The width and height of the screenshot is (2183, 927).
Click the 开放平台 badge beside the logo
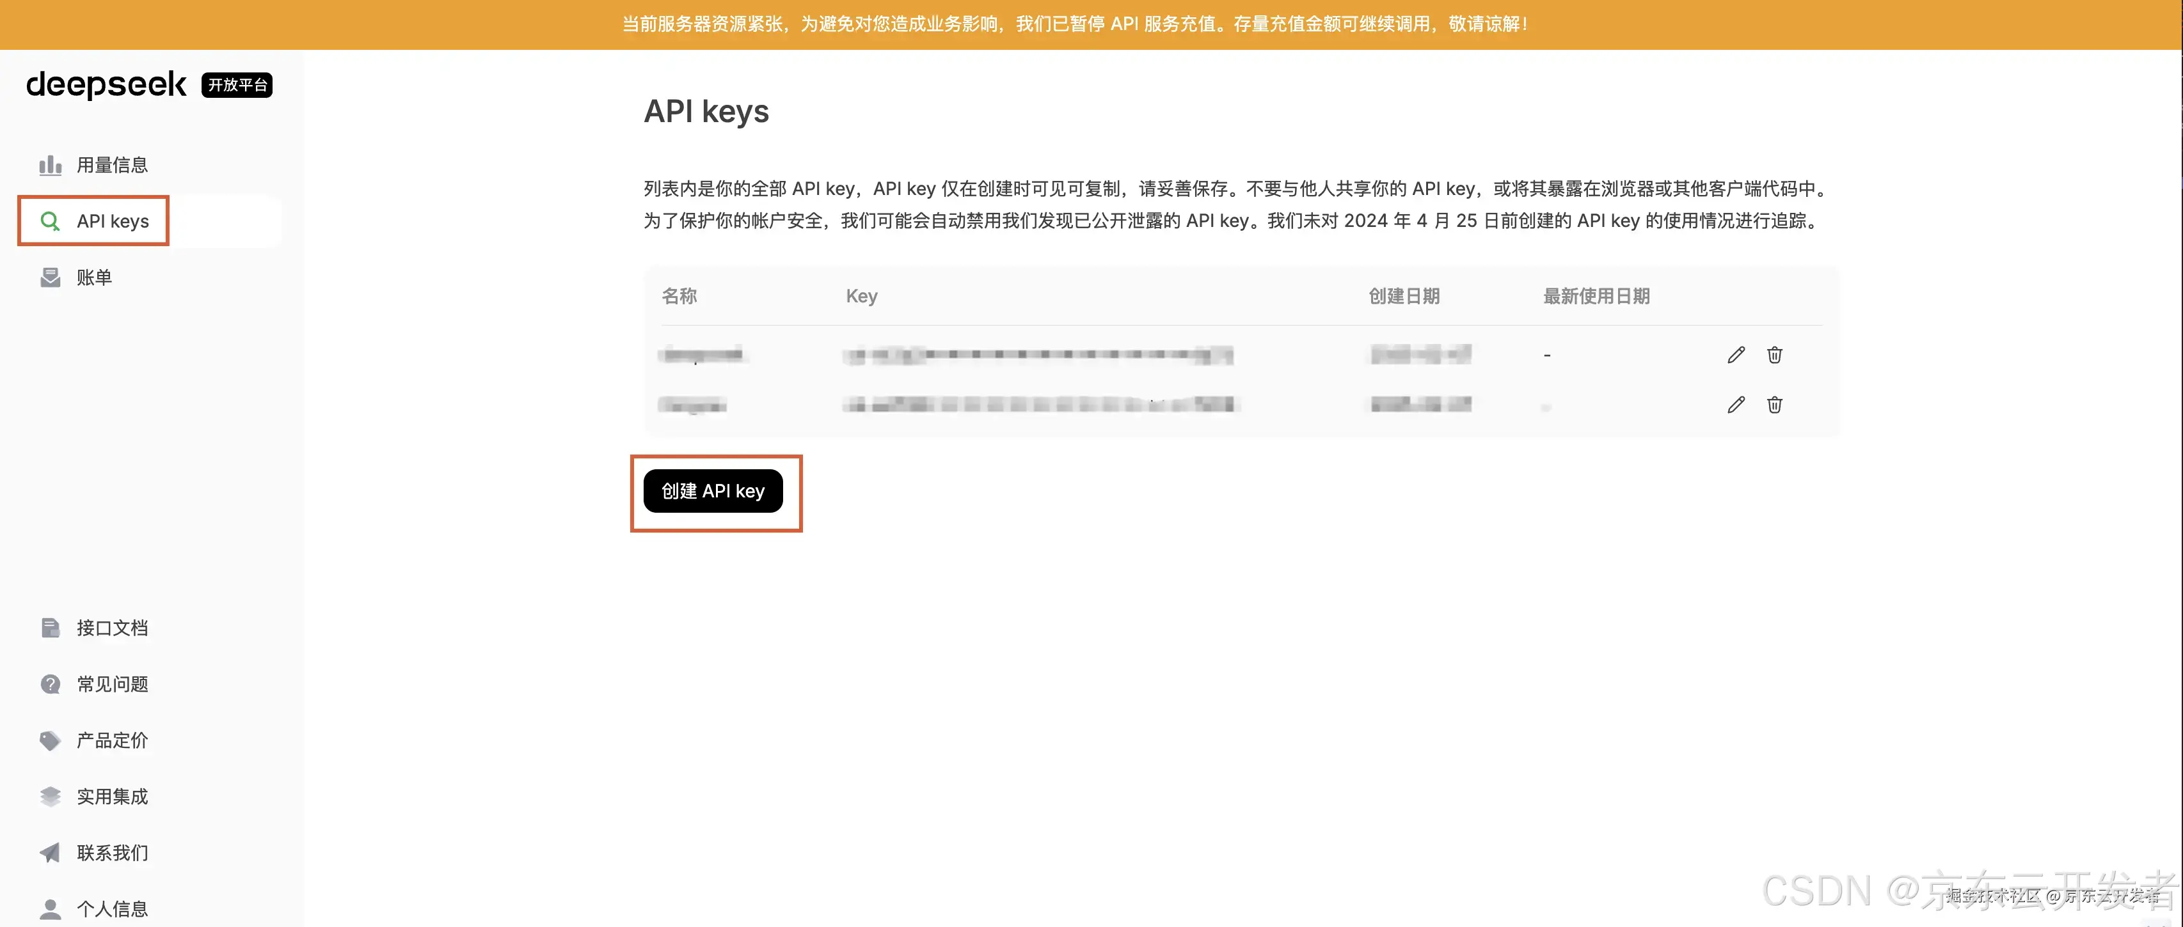click(x=237, y=84)
